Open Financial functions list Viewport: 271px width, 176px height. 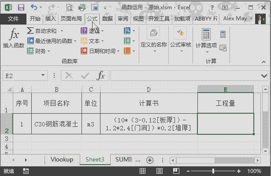[x=38, y=51]
